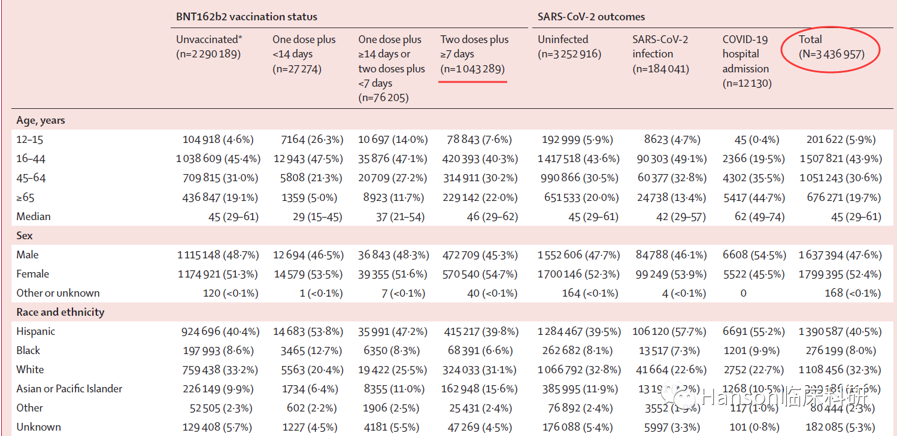Image resolution: width=897 pixels, height=436 pixels.
Task: Select cell '276 199 (8·0%)' Black total
Action: (841, 350)
